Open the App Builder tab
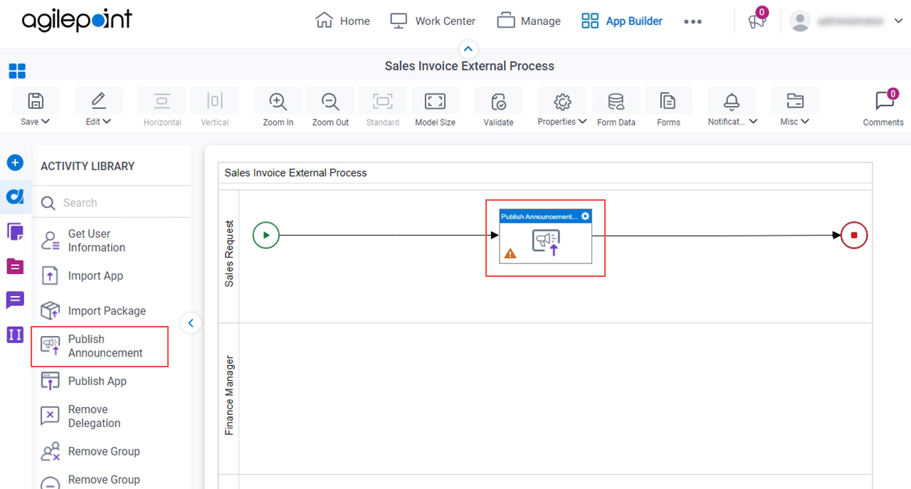This screenshot has width=911, height=489. pyautogui.click(x=622, y=21)
